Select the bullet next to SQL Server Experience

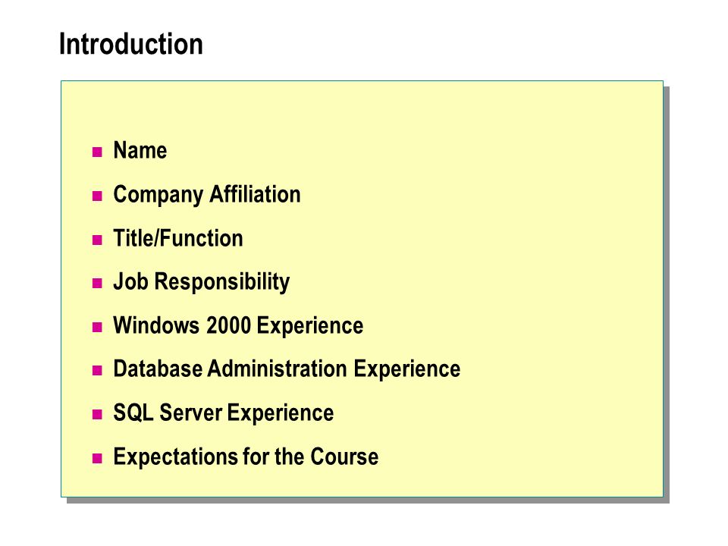pyautogui.click(x=97, y=414)
